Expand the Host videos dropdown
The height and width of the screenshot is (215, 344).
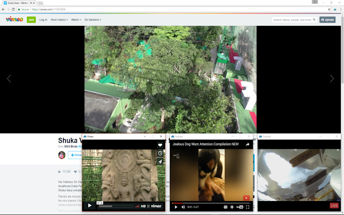point(59,20)
